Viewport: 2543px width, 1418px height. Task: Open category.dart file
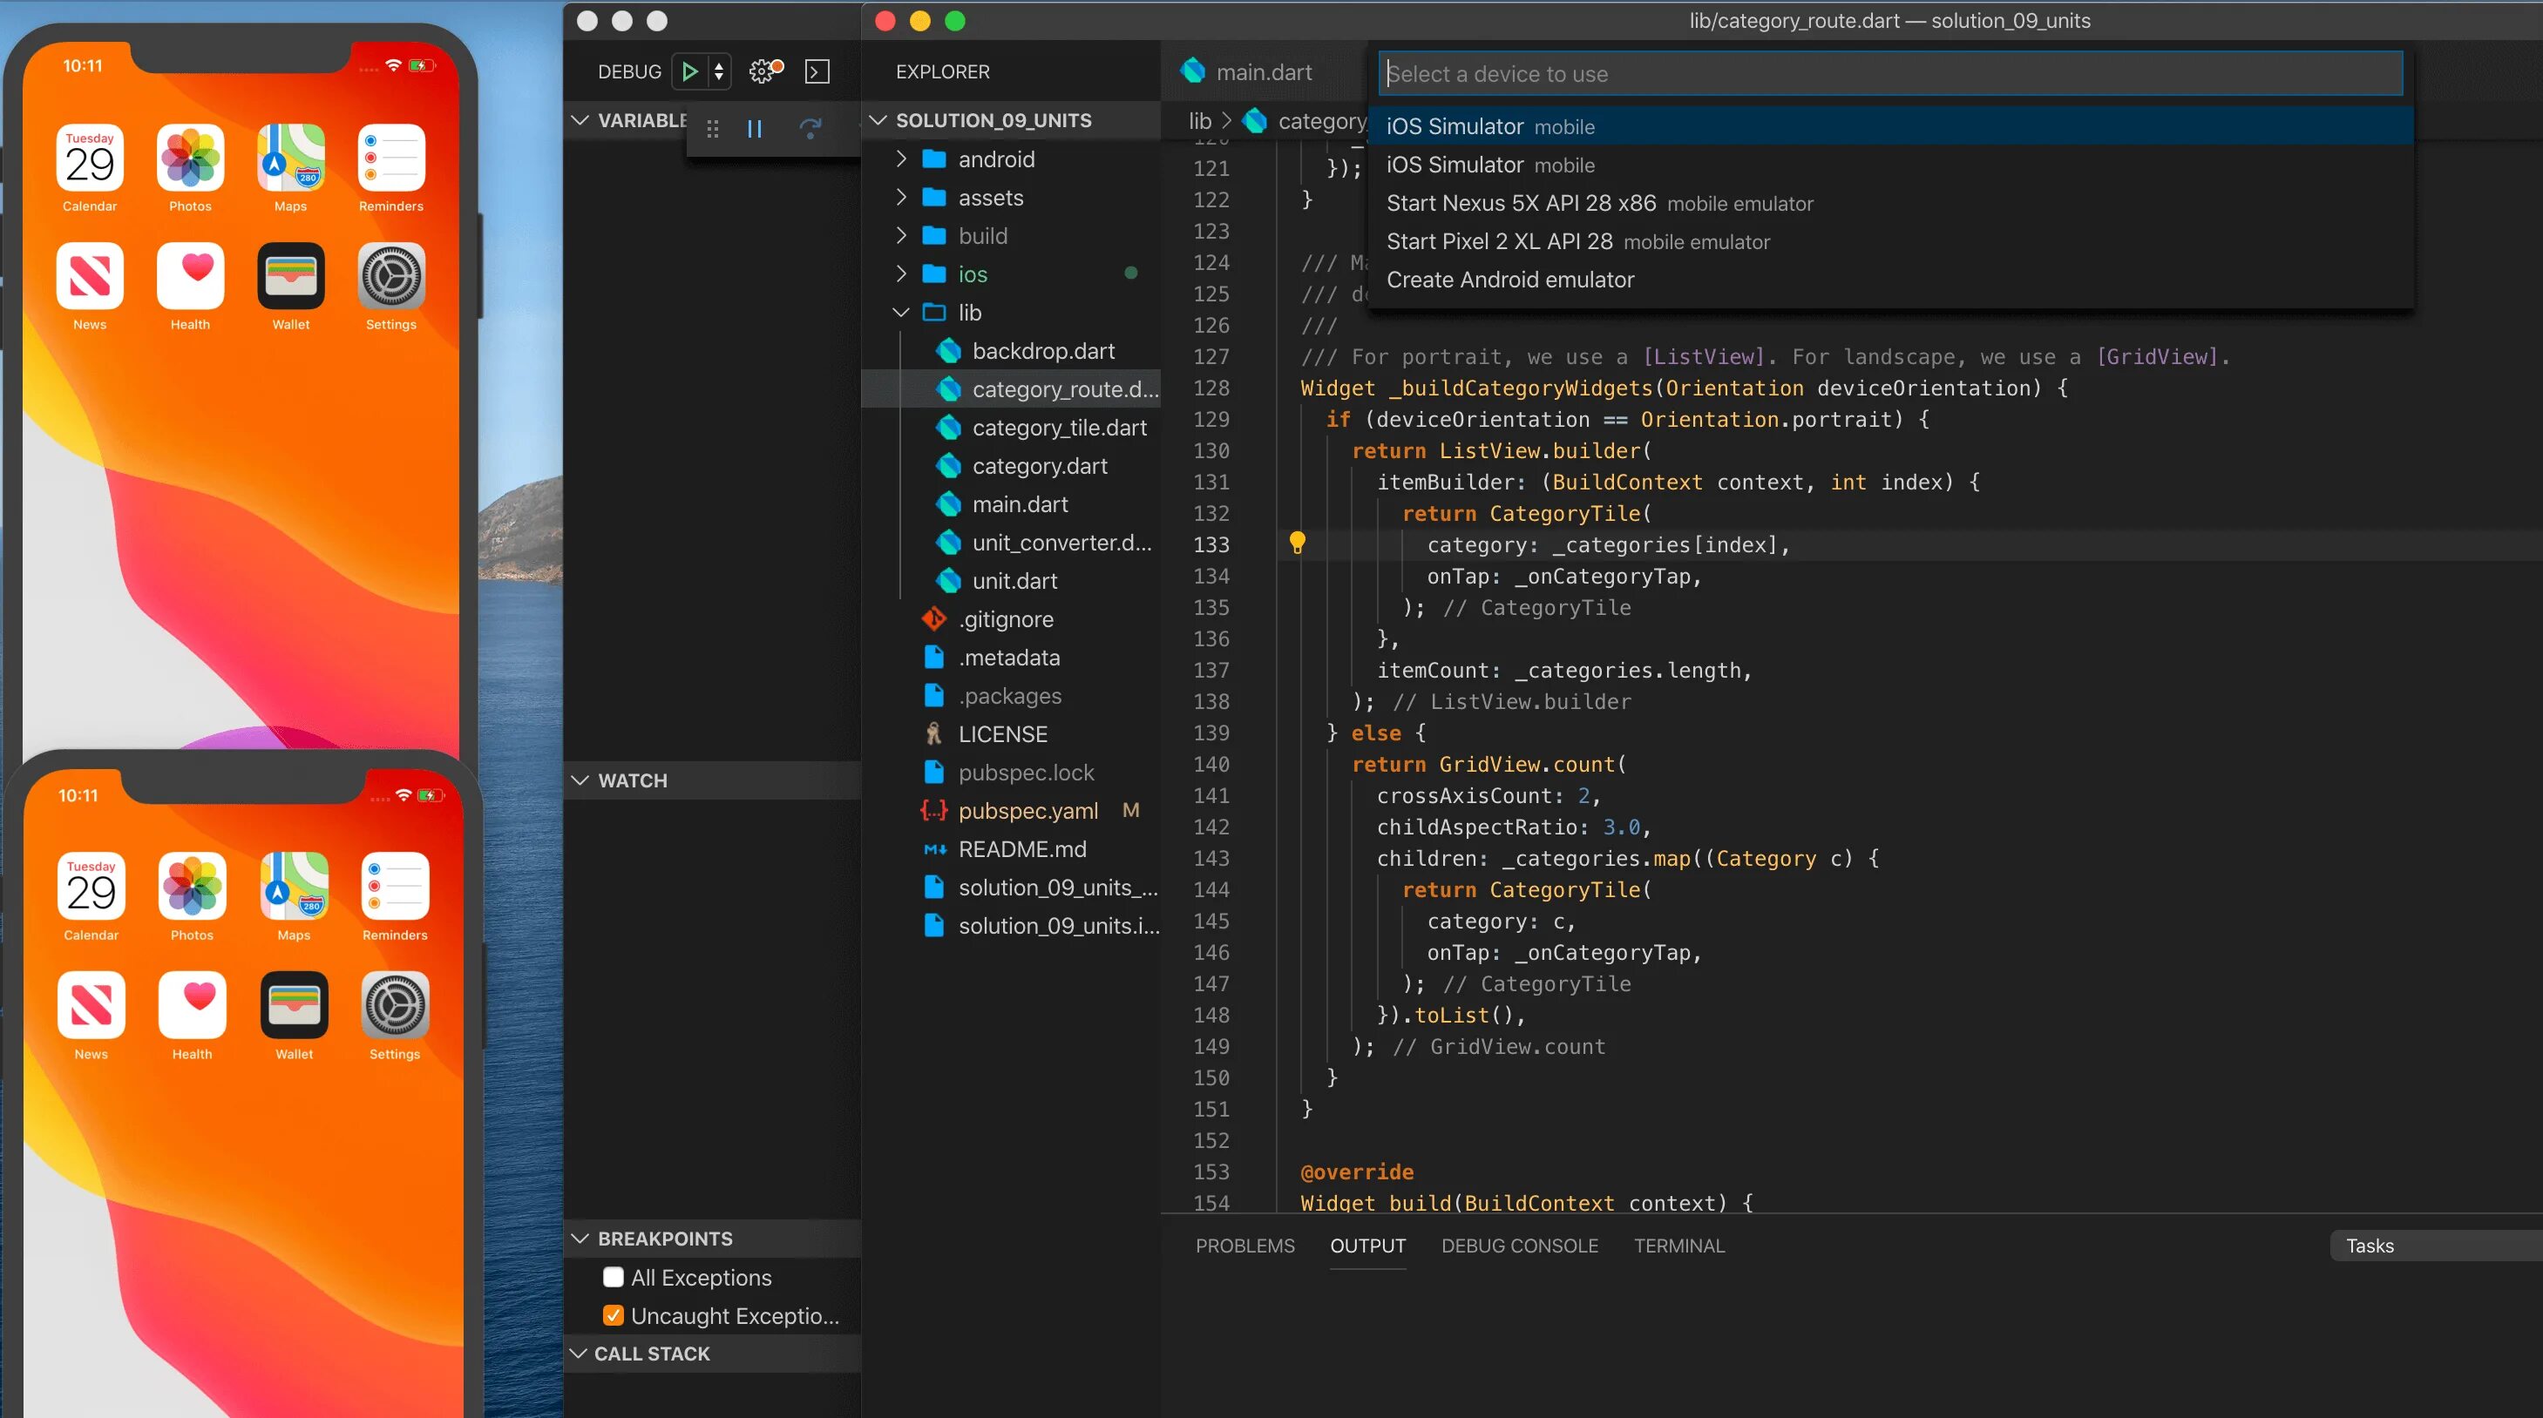(x=1011, y=466)
